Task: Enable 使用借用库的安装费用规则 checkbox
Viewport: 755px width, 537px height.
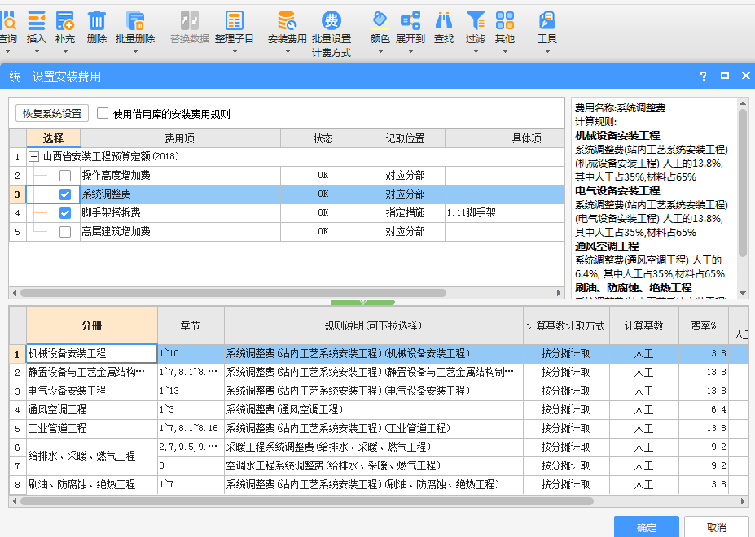Action: coord(103,114)
